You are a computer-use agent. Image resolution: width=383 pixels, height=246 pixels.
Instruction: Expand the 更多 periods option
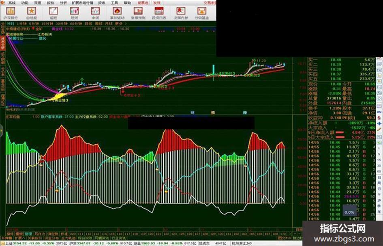pos(121,23)
